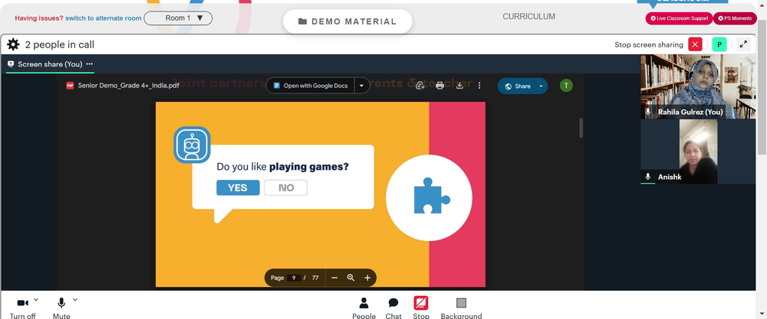Click the green P participant badge
The image size is (767, 319).
(x=719, y=44)
